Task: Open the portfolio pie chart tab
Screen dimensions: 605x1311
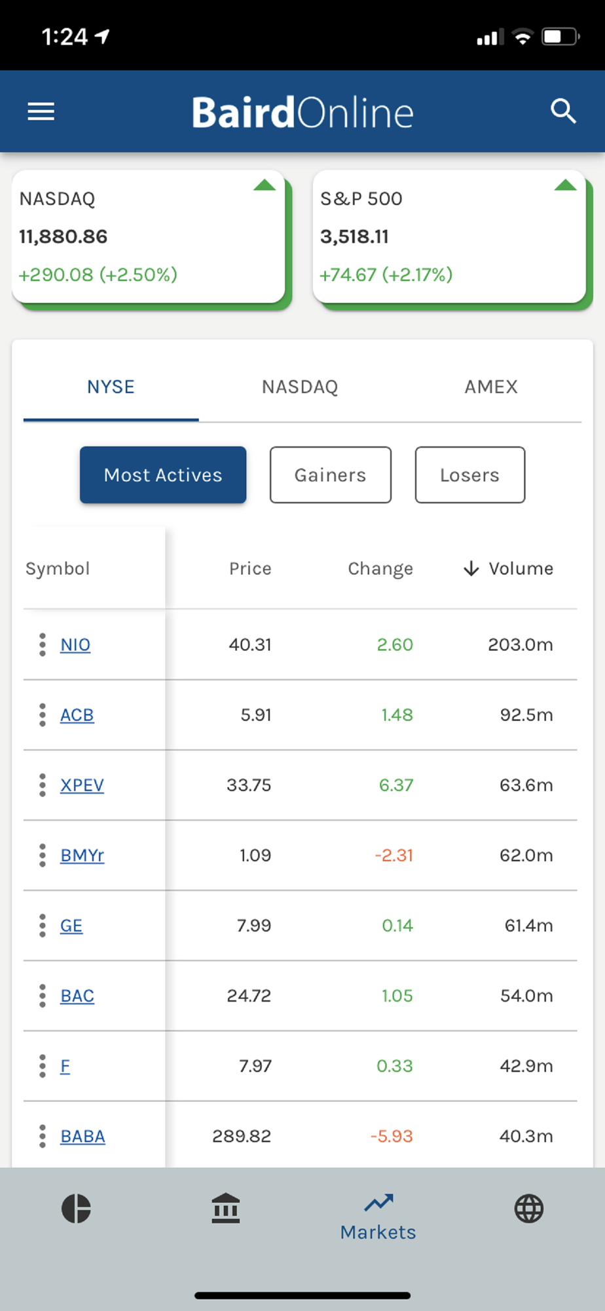Action: (x=76, y=1208)
